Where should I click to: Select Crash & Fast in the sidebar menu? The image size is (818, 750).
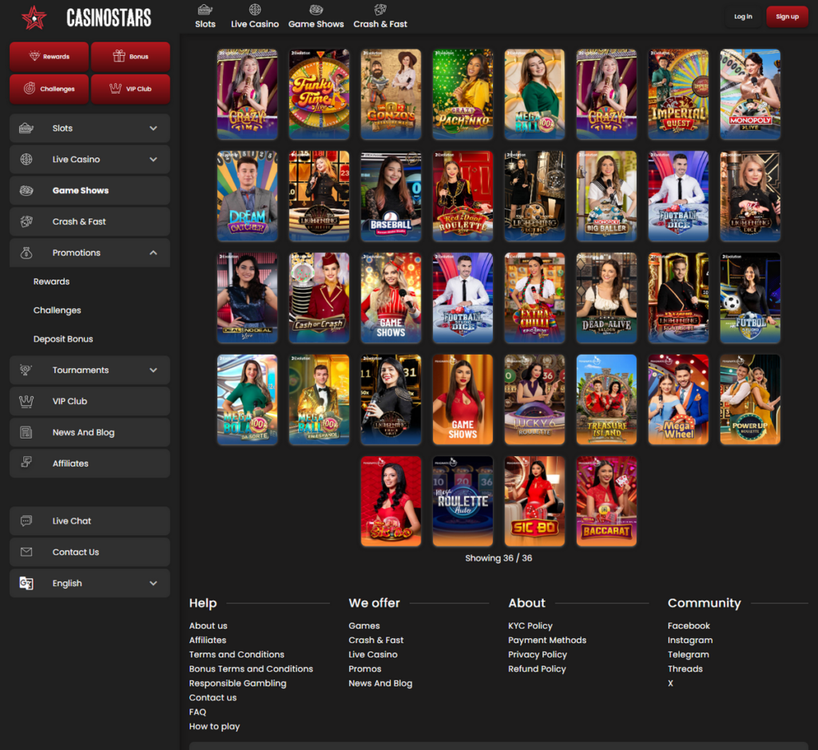click(x=89, y=222)
